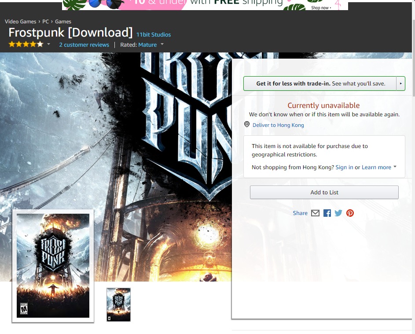Expand the Learn more dropdown
Viewport: 415px width, 334px height.
[x=395, y=167]
